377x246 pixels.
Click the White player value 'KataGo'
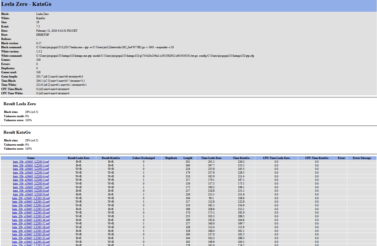(x=41, y=18)
